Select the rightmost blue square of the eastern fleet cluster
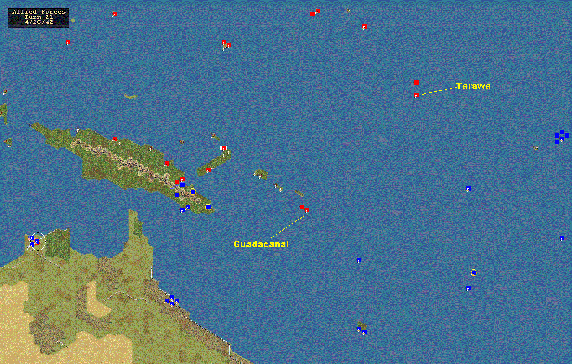 [x=567, y=136]
